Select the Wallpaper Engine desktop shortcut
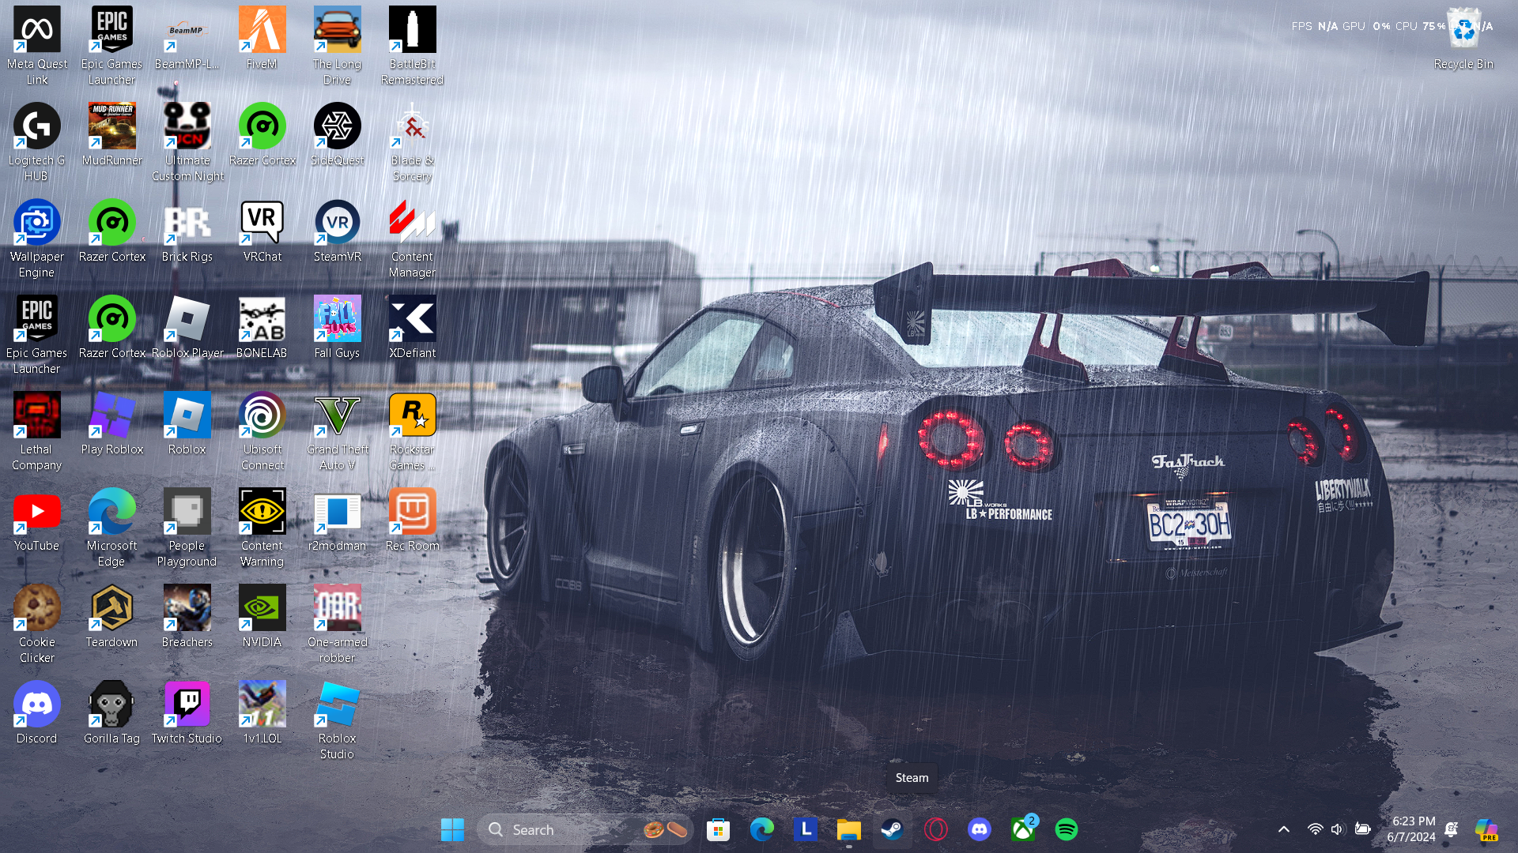The height and width of the screenshot is (853, 1518). pyautogui.click(x=36, y=237)
